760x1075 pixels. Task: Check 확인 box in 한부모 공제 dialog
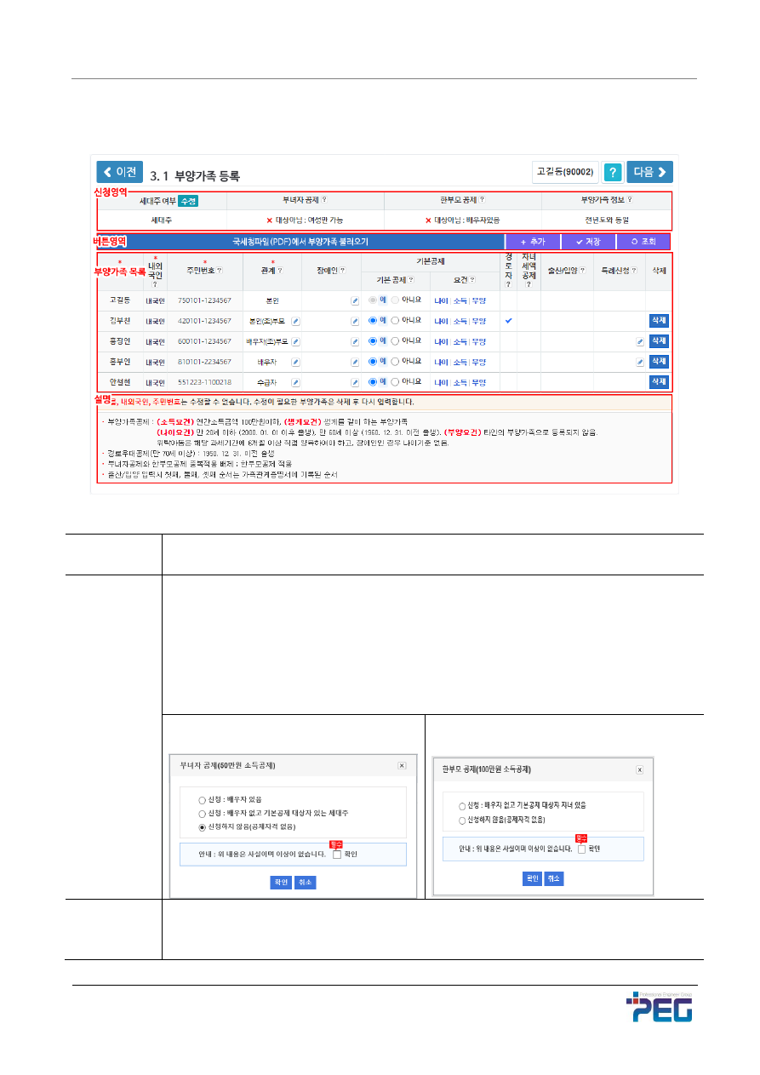[x=581, y=849]
